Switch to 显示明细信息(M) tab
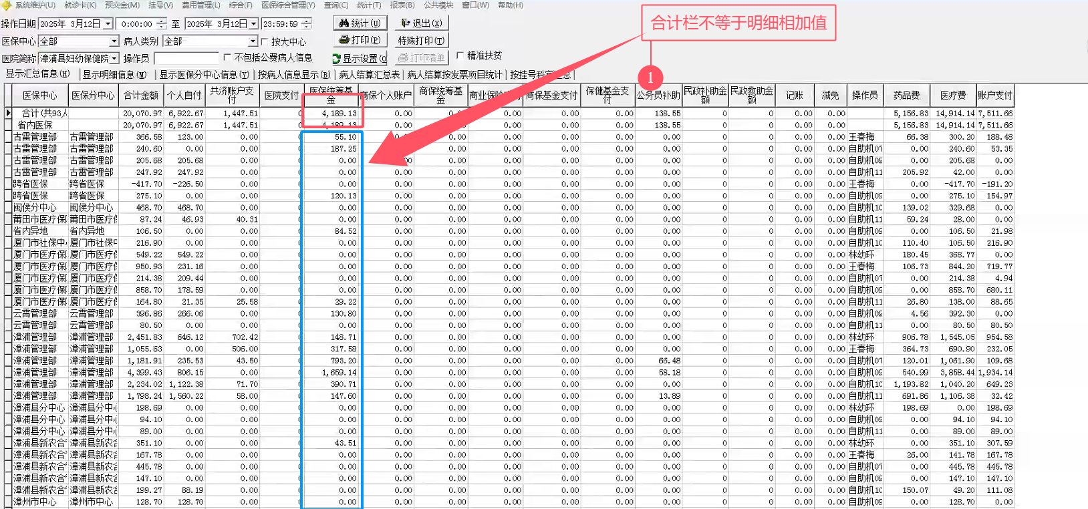 114,74
